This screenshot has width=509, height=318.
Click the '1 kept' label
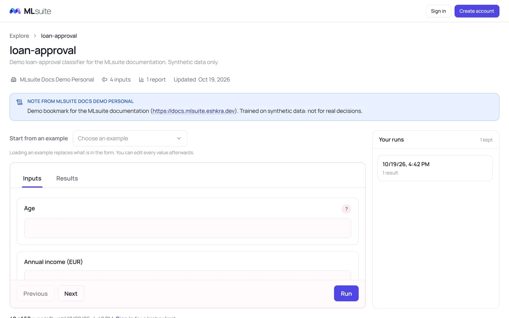(x=486, y=140)
